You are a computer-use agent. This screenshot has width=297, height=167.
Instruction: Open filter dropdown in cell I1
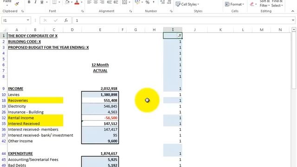[180, 36]
